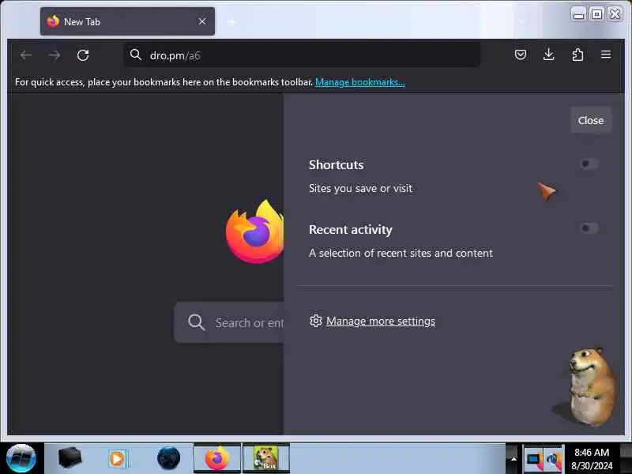Open the hamster Box app in taskbar
632x474 pixels.
coord(266,458)
